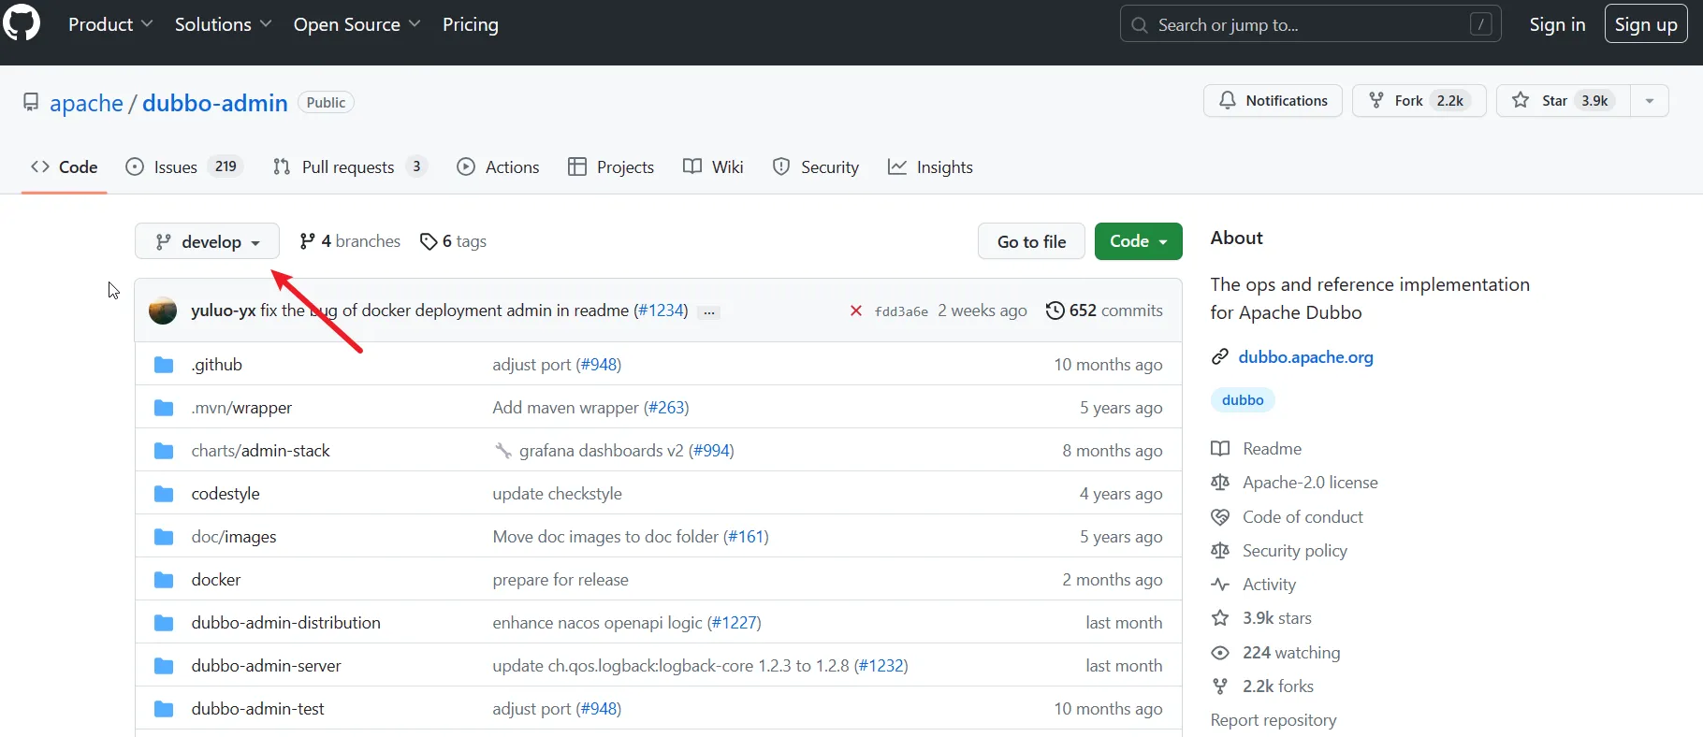
Task: Visit the dubbo.apache.org website link
Action: 1305,357
